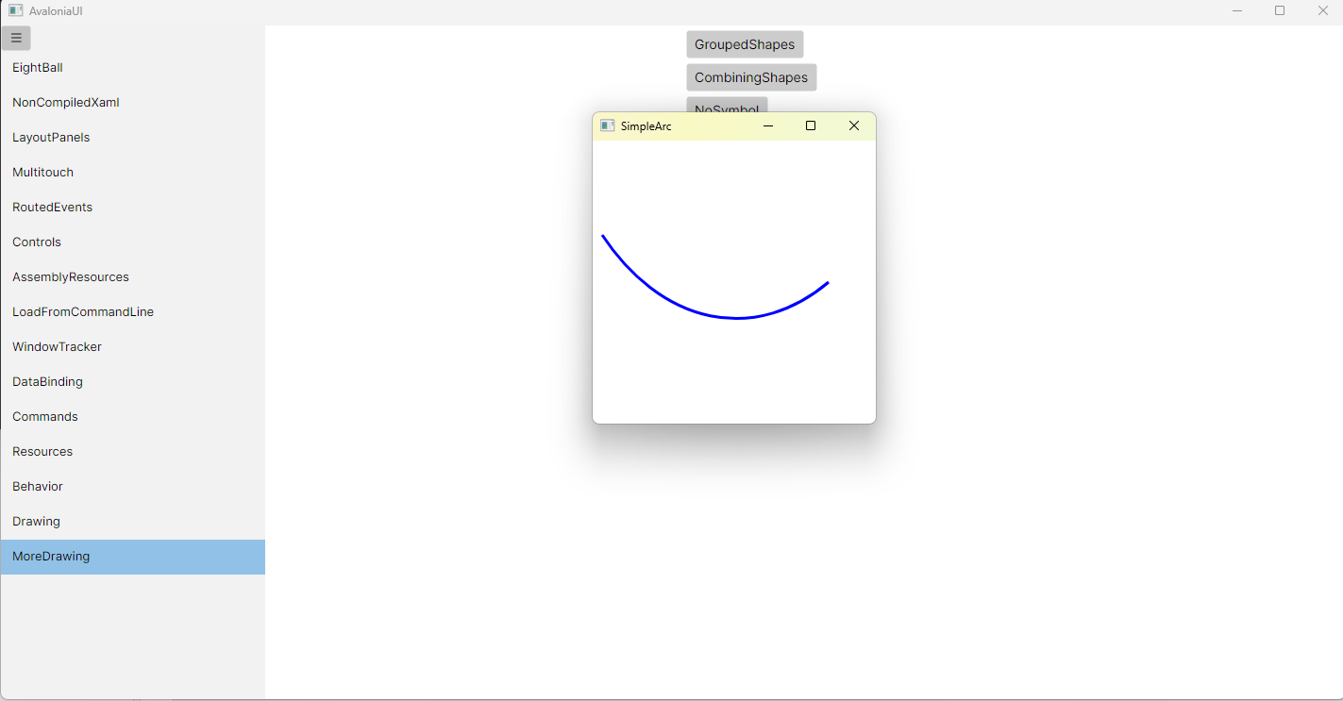Open the Drawing page
The image size is (1343, 701).
tap(133, 522)
